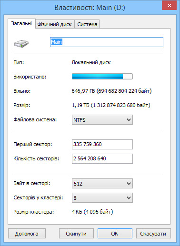Click the Секторів у кластері: label
The image size is (180, 246).
(38, 197)
